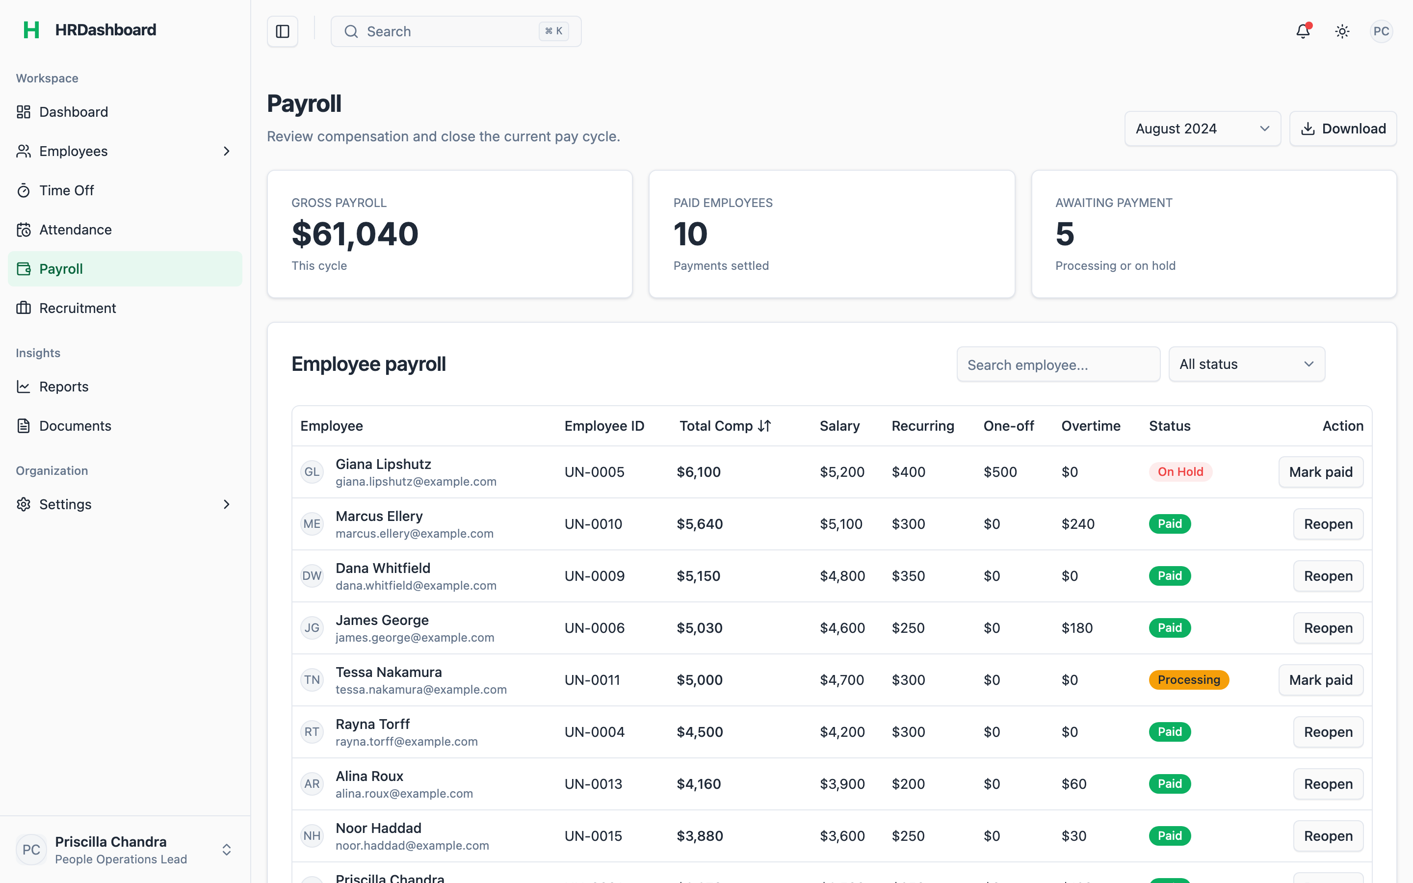Click the Payroll wallet icon

click(x=24, y=269)
